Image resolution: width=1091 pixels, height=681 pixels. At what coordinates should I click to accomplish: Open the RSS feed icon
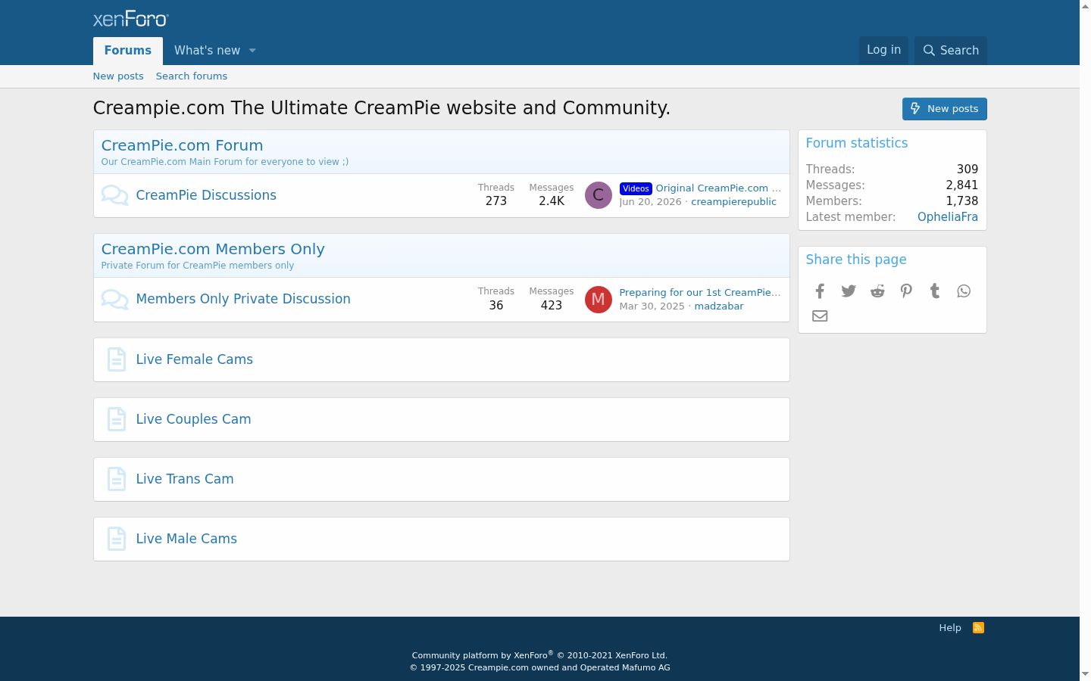point(979,628)
